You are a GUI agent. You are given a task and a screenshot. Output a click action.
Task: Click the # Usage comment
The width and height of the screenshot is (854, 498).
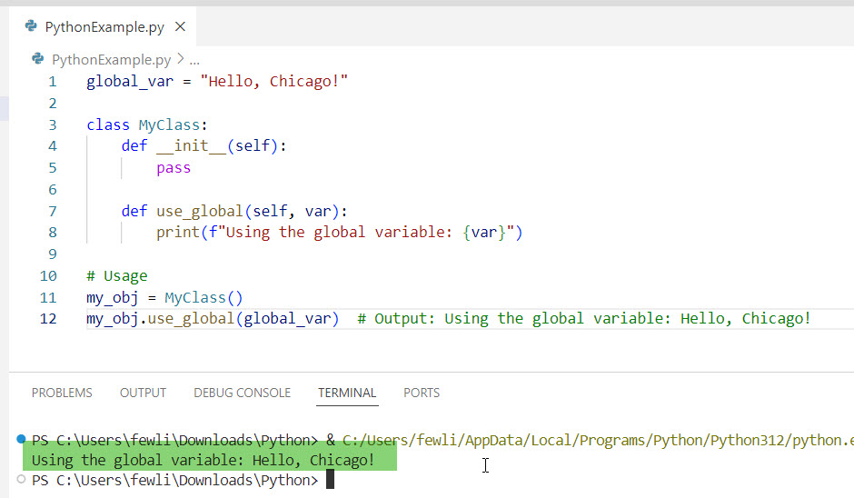pos(117,275)
